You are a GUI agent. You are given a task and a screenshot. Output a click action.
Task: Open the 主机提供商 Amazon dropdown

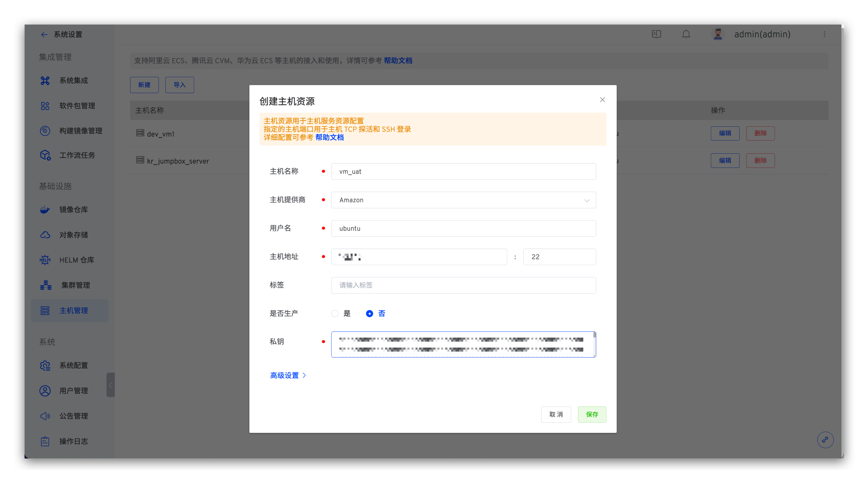click(463, 200)
